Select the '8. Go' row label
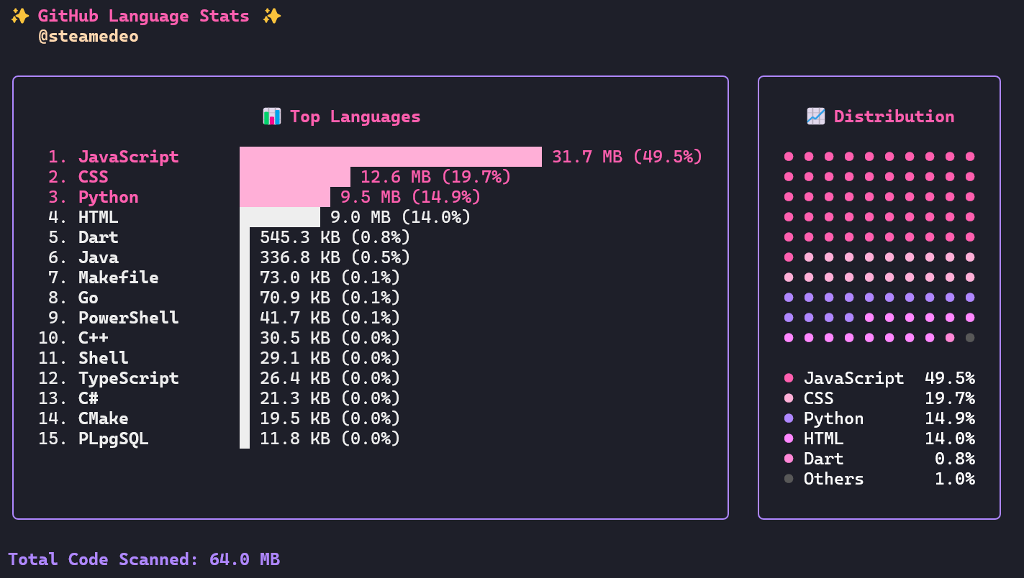This screenshot has height=578, width=1024. click(x=73, y=298)
